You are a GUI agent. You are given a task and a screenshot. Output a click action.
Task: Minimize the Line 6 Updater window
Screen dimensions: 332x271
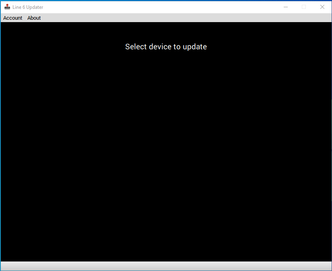point(286,7)
